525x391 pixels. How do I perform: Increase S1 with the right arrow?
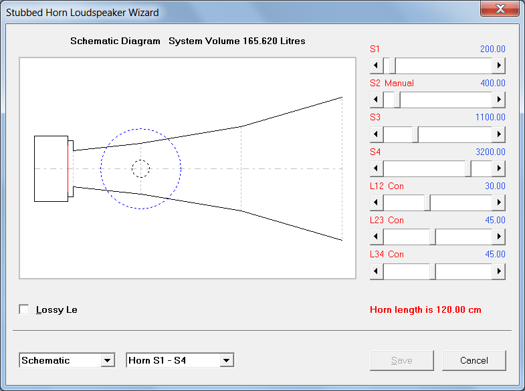click(x=498, y=66)
